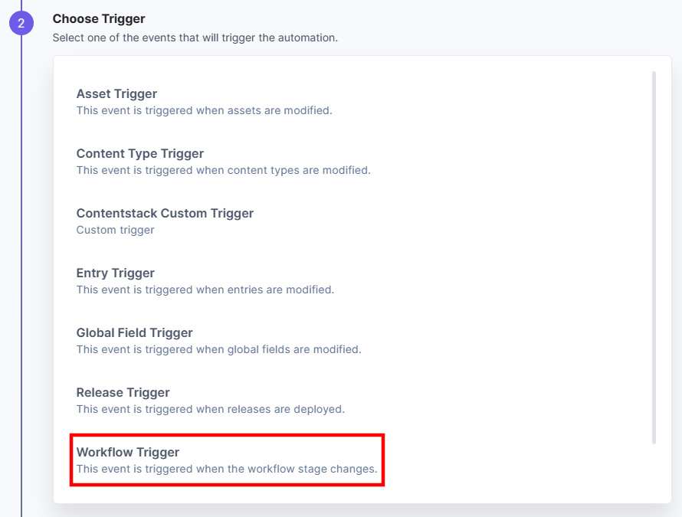Click the purple step 2 indicator circle
This screenshot has width=682, height=517.
click(21, 22)
